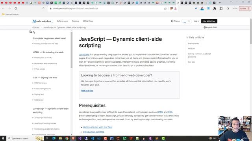Open a new browser tab with plus
Screen dimensions: 252x141
pos(220,3)
